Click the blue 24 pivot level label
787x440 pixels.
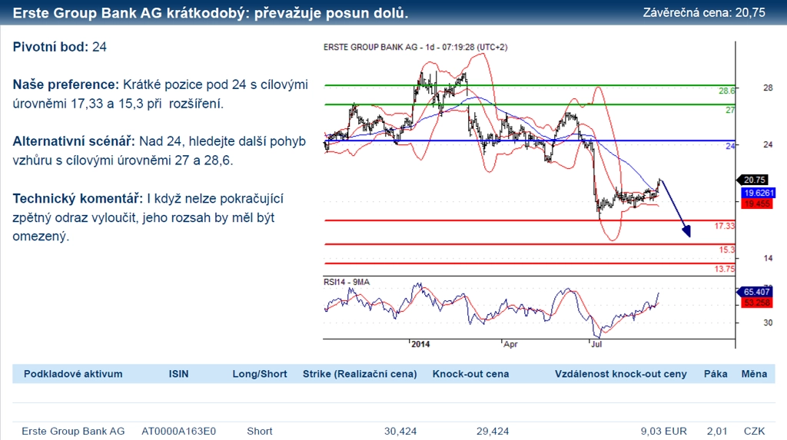click(730, 145)
